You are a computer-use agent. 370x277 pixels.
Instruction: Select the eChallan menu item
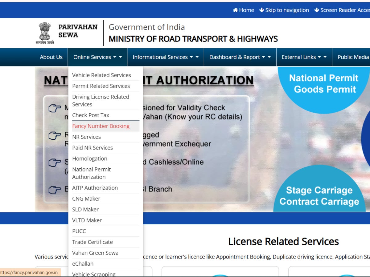click(x=83, y=263)
